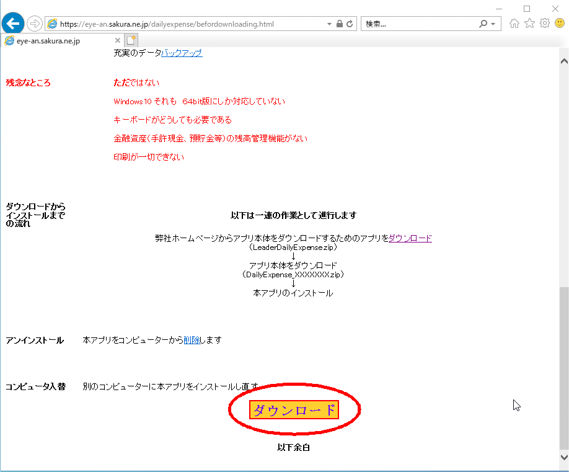Click the コンピュータ入替 heading
569x472 pixels.
click(x=35, y=386)
